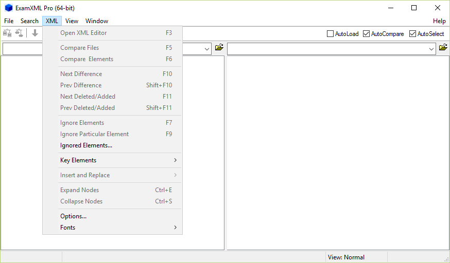The image size is (450, 263).
Task: Click the compare elements toolbar icon
Action: point(19,33)
